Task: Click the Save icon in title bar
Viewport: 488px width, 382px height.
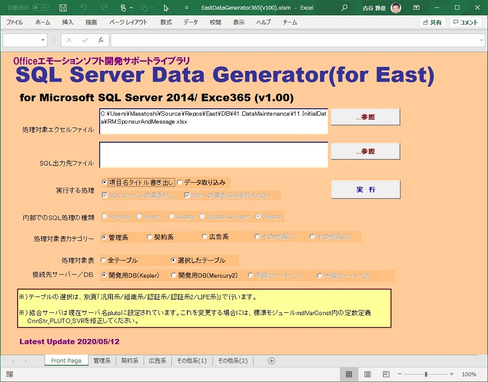Action: (63, 8)
